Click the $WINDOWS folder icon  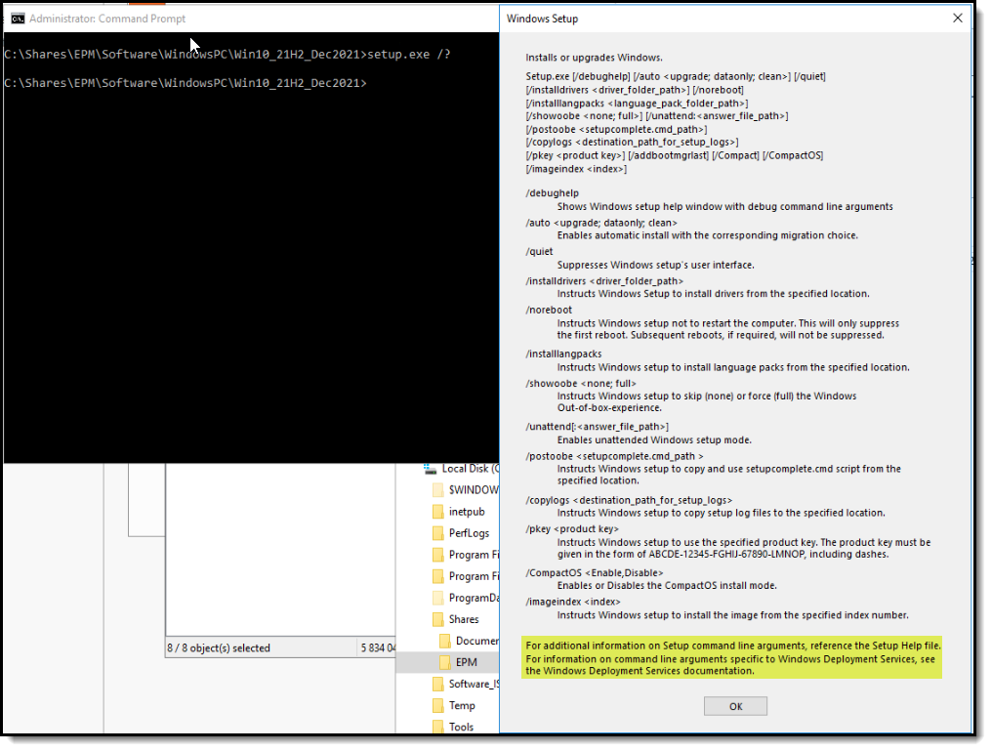(436, 489)
